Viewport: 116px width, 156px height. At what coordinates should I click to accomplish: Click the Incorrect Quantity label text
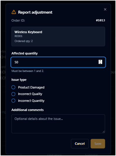(31, 101)
